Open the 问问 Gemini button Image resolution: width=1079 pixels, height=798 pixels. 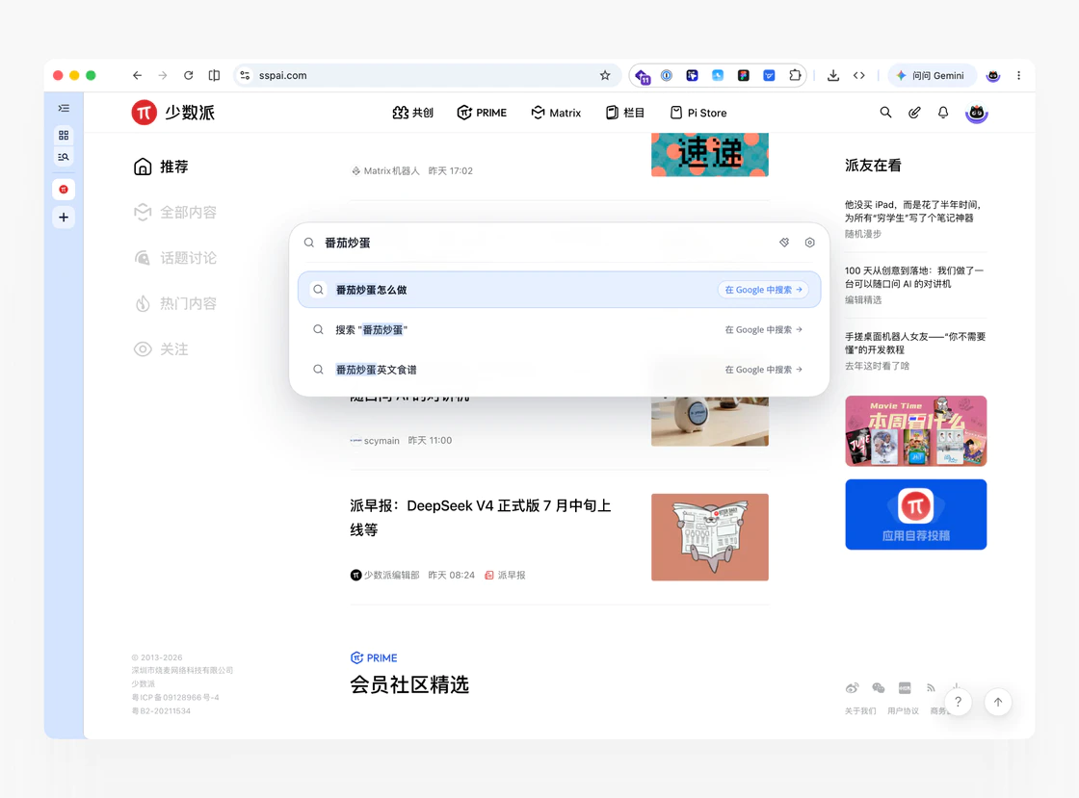pyautogui.click(x=931, y=76)
